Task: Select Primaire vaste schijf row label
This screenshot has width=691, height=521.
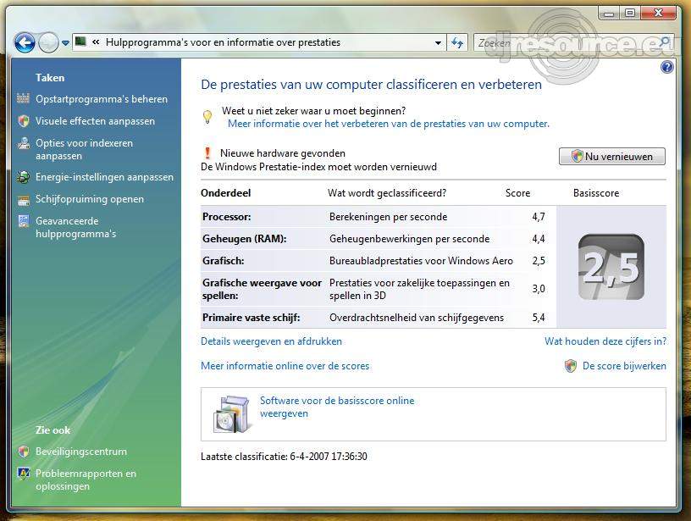Action: 252,318
